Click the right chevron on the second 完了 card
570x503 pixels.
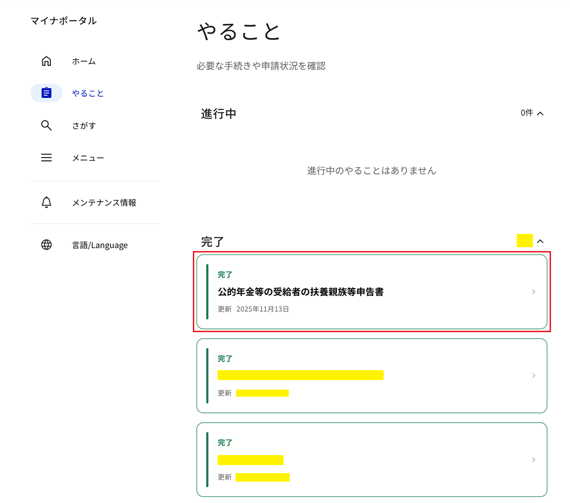point(533,376)
